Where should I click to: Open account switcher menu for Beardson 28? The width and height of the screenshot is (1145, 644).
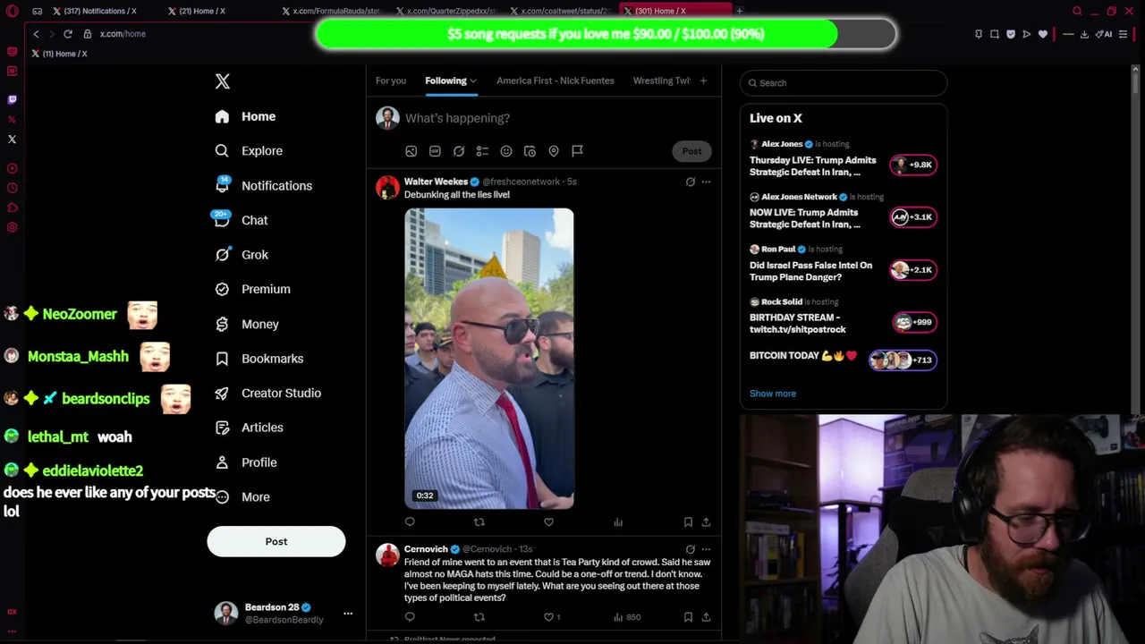(x=348, y=614)
